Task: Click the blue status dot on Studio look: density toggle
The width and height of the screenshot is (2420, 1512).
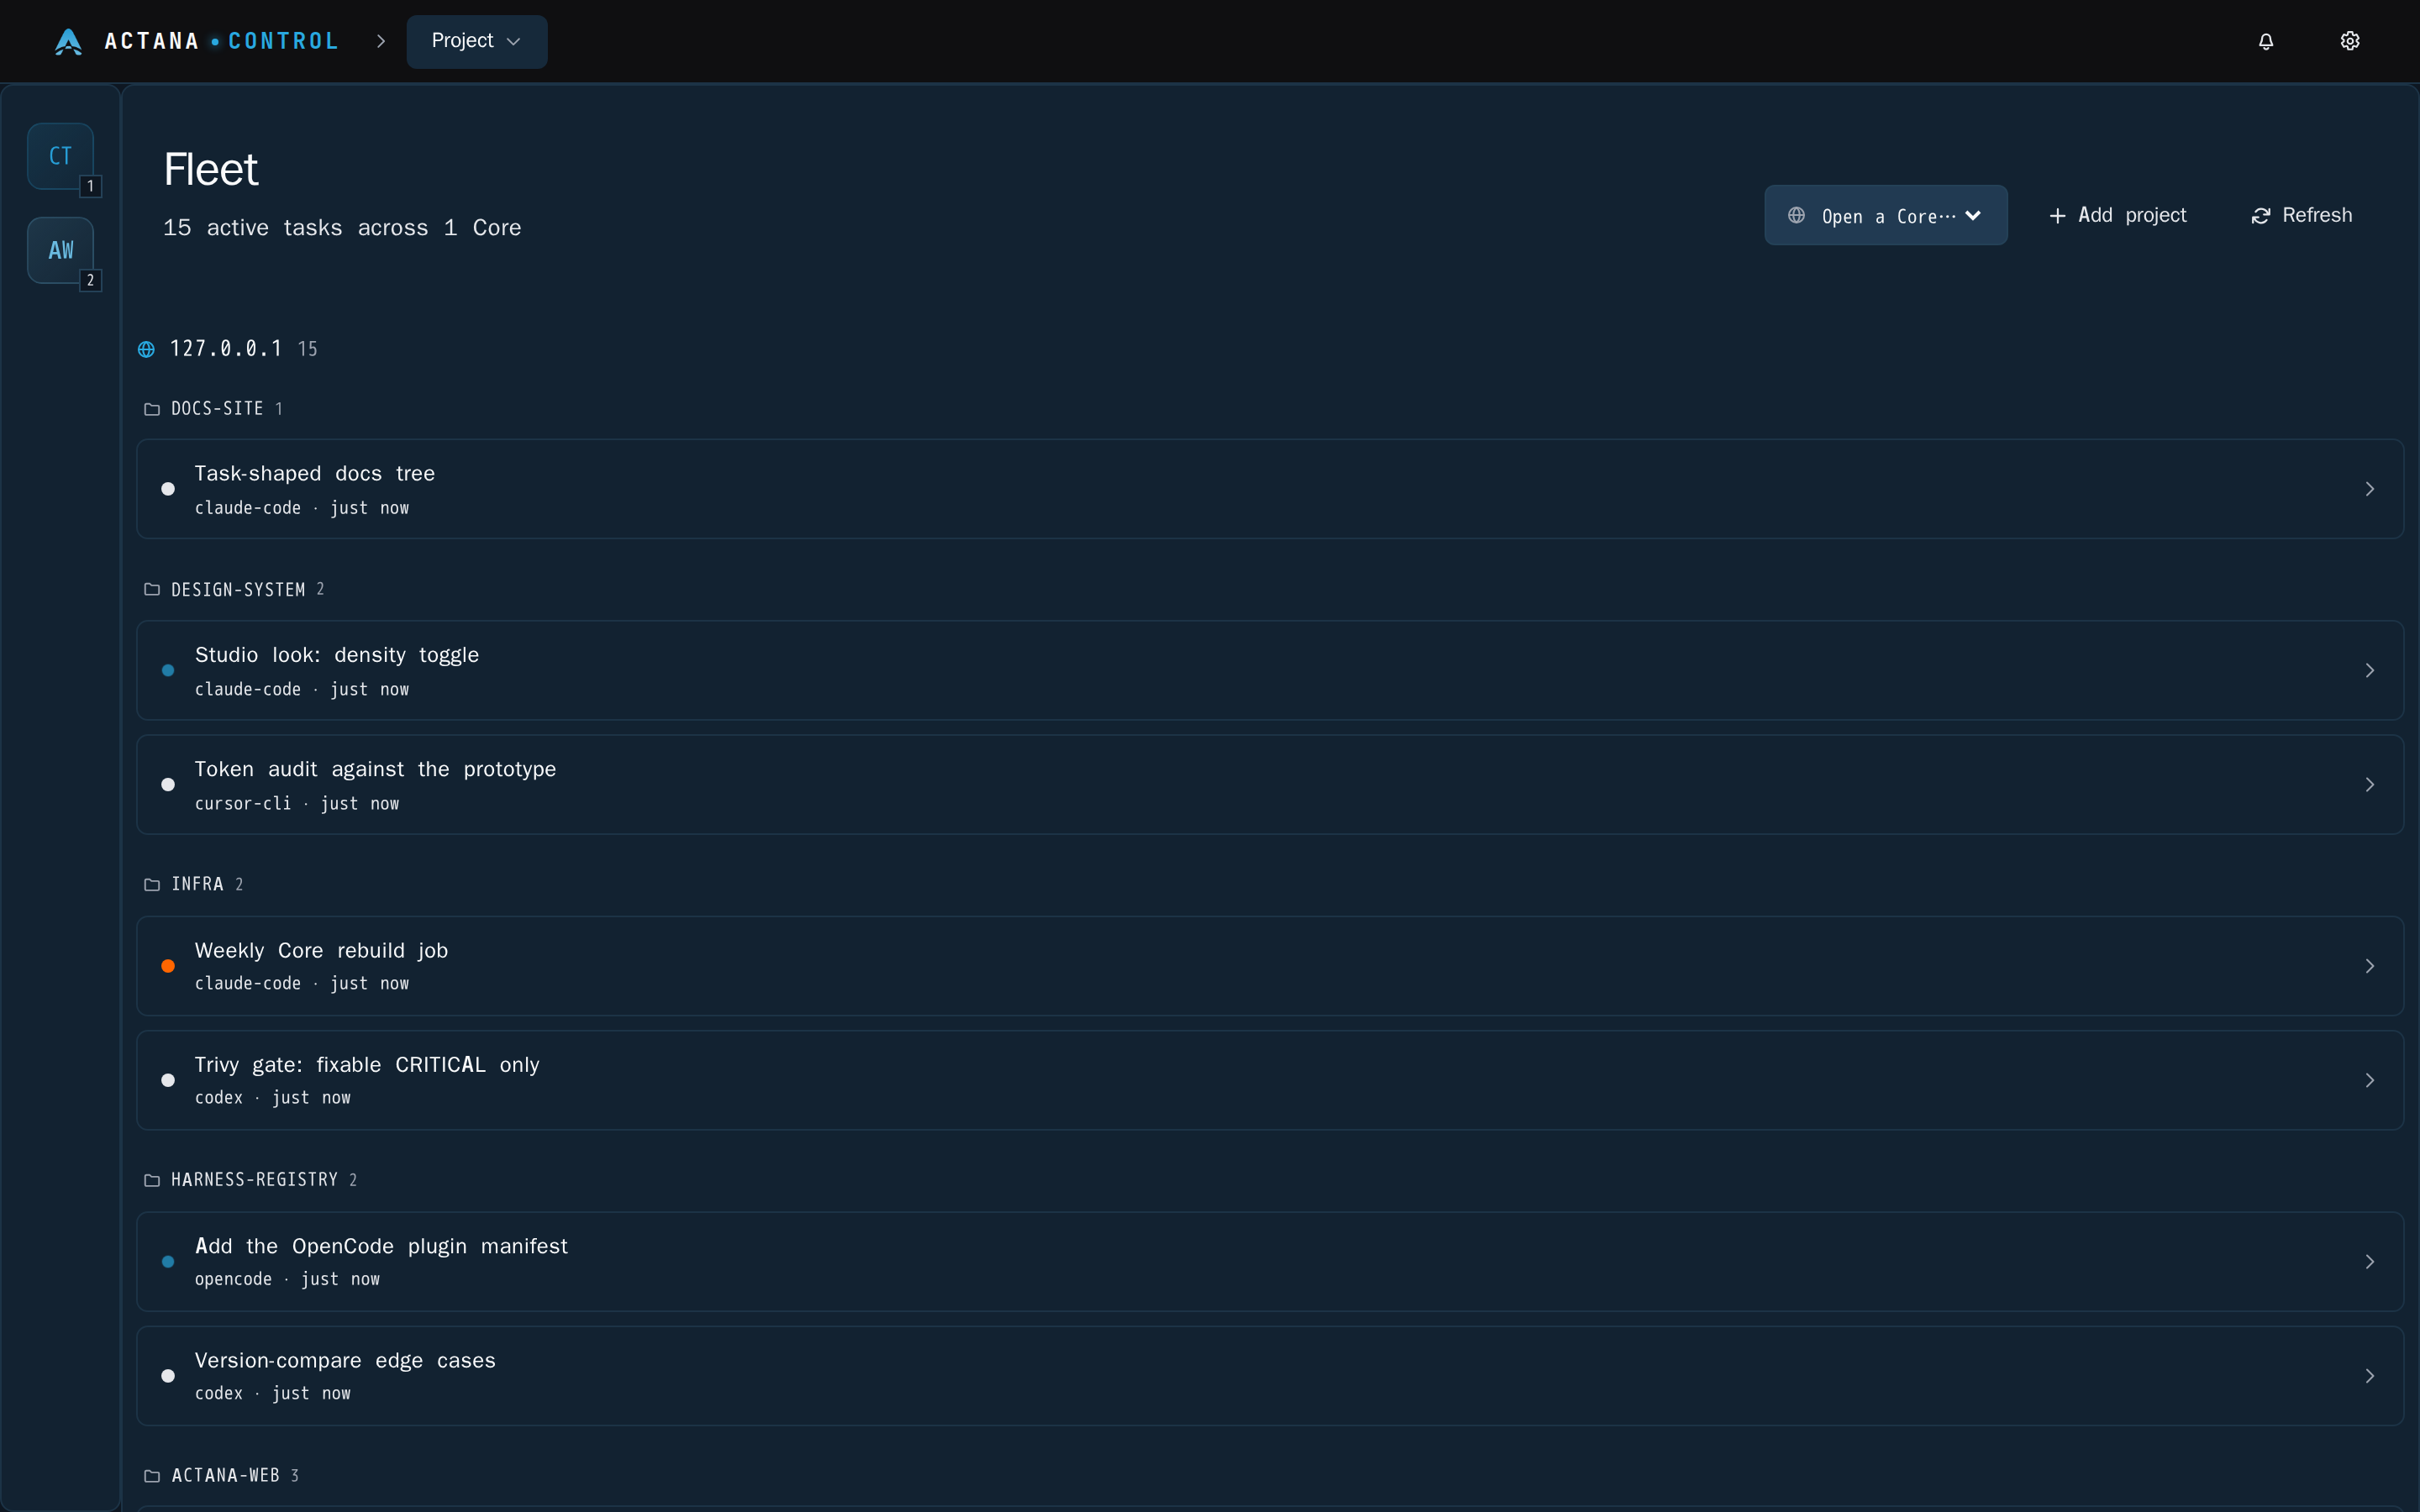Action: [168, 670]
